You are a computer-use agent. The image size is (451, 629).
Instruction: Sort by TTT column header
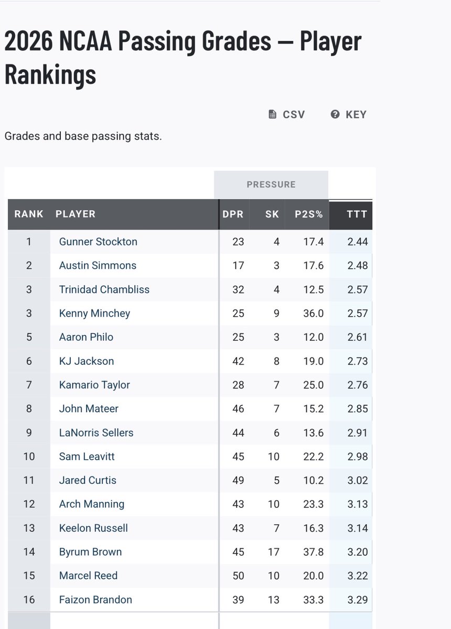pyautogui.click(x=357, y=214)
